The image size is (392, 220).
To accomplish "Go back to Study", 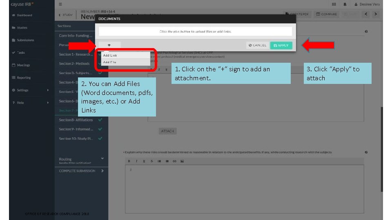I will pyautogui.click(x=66, y=15).
